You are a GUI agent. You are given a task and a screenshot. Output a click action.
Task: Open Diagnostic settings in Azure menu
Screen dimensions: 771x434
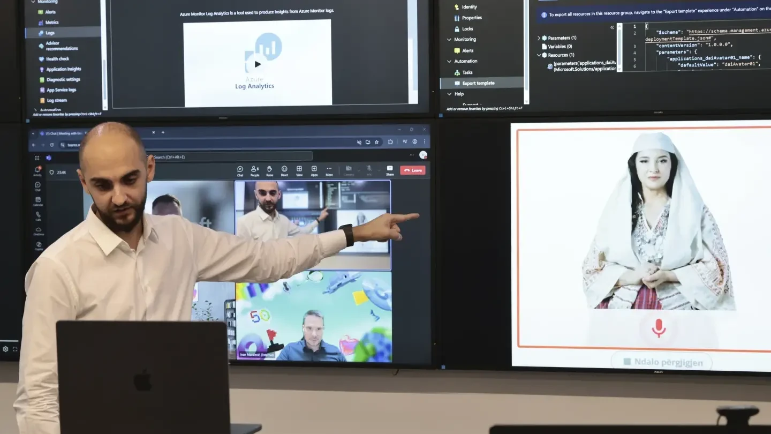pos(59,80)
